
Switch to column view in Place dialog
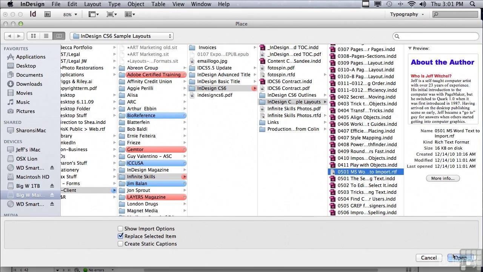58,36
